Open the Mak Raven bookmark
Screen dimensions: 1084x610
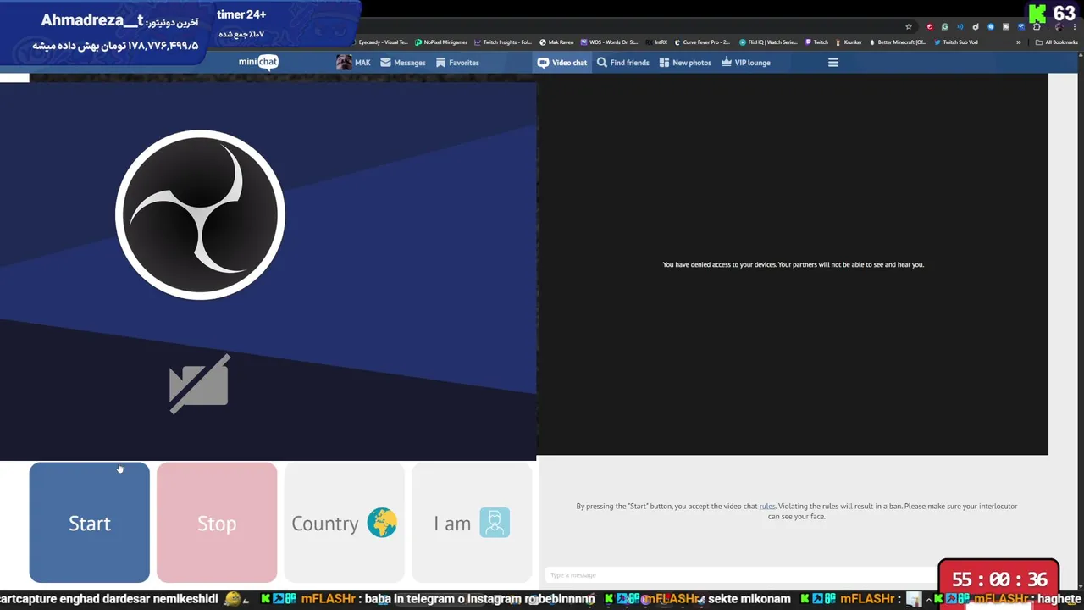(556, 42)
